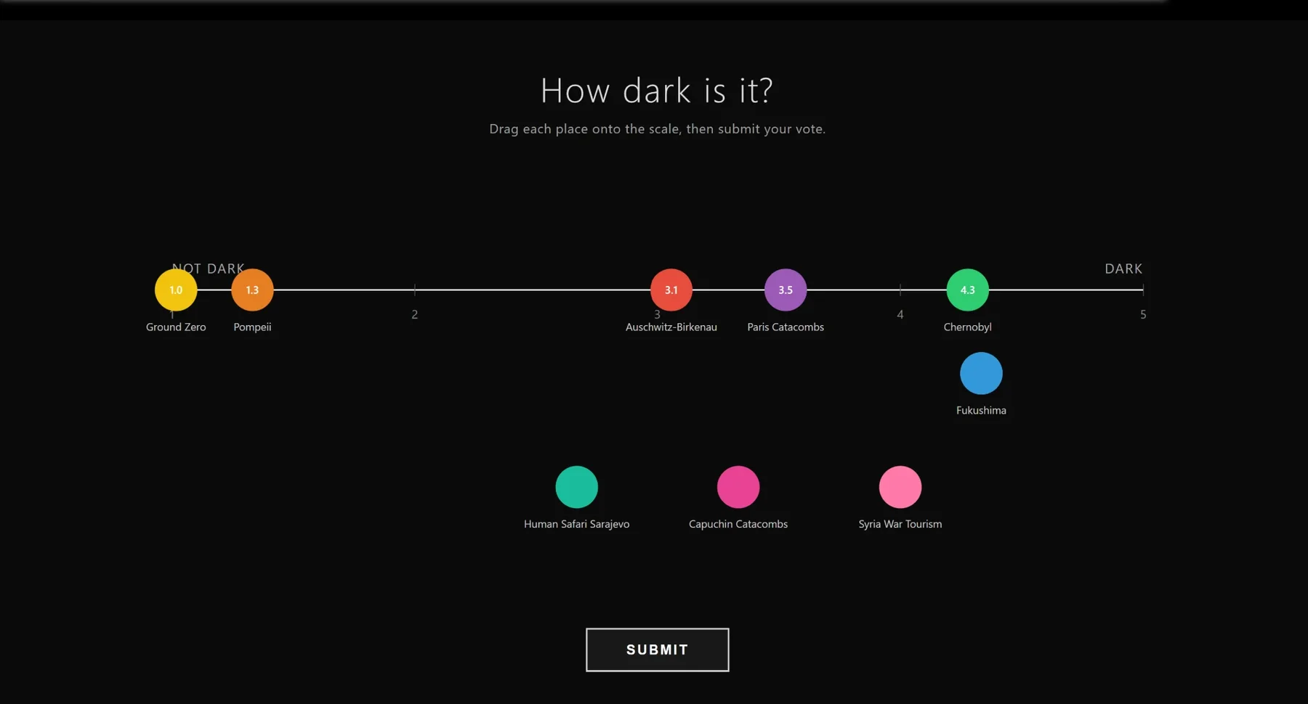Click tick number 4 on the scale
1308x704 pixels.
[900, 314]
